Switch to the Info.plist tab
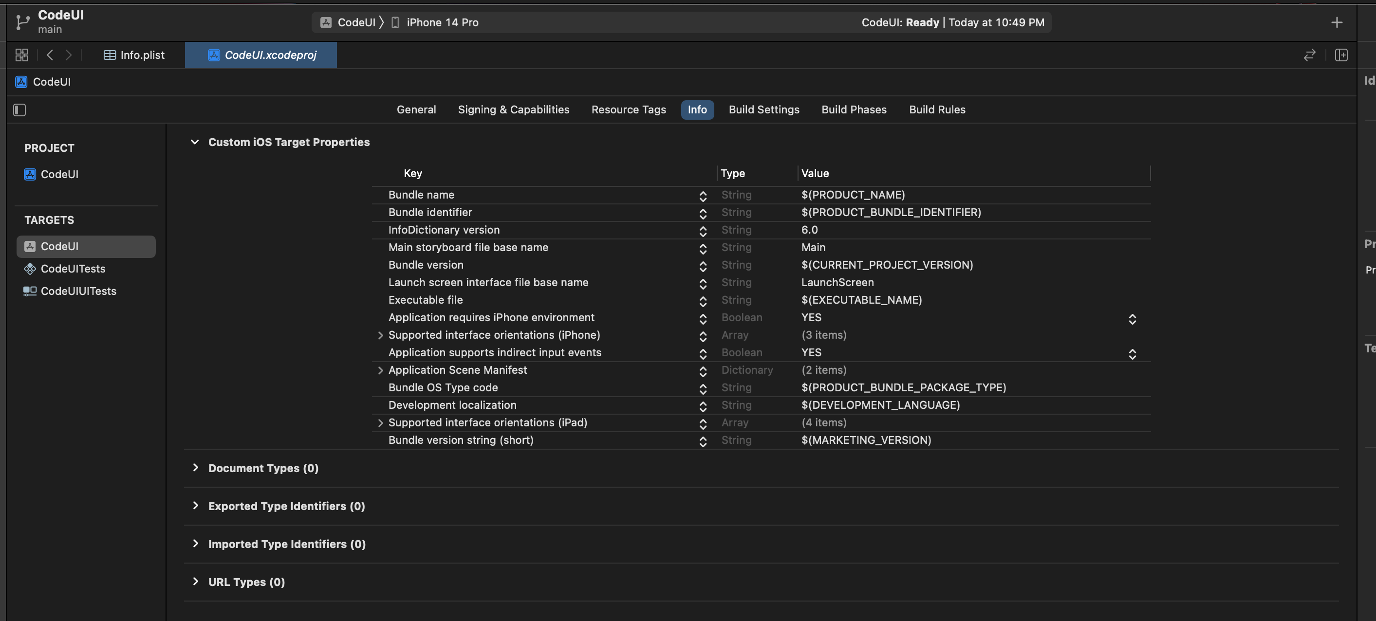1376x621 pixels. [x=134, y=55]
